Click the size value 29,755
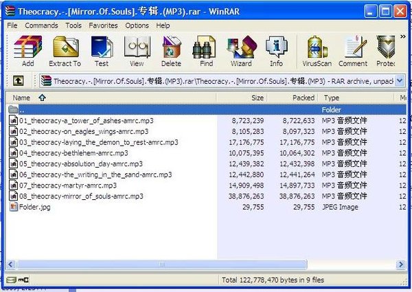The width and height of the screenshot is (412, 292). coord(253,207)
